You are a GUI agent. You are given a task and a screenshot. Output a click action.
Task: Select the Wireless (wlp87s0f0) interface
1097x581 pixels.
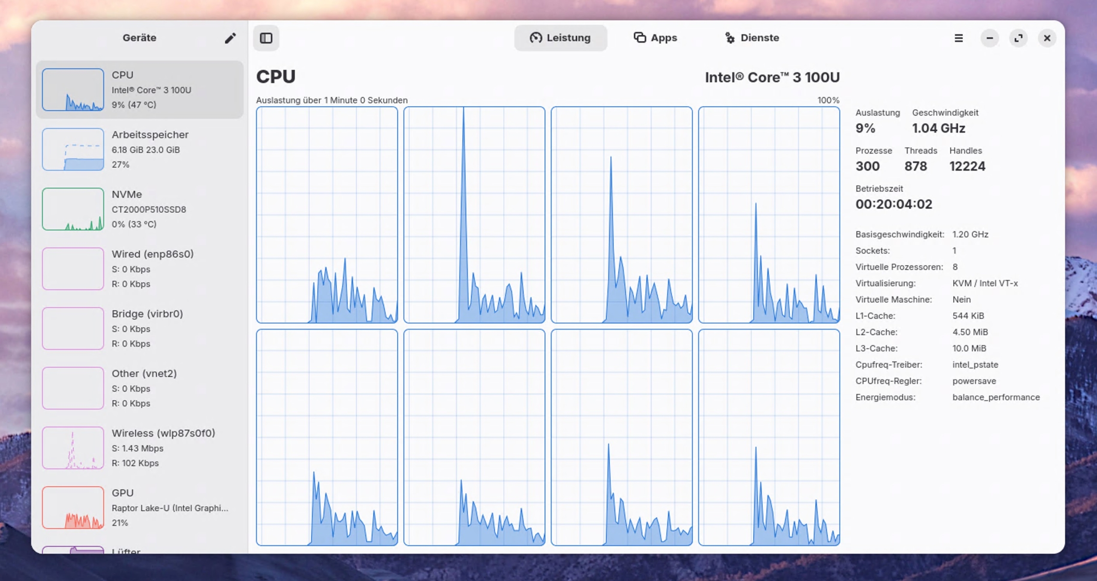click(139, 448)
